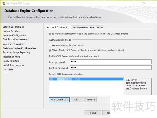
Task: Click the Database Engine Configuration step
Action: [x=19, y=48]
